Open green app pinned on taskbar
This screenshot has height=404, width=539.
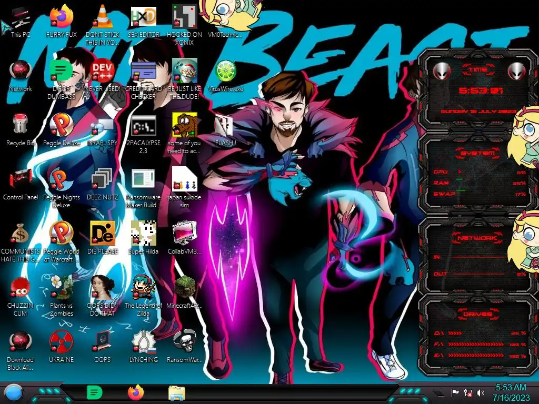pyautogui.click(x=95, y=392)
